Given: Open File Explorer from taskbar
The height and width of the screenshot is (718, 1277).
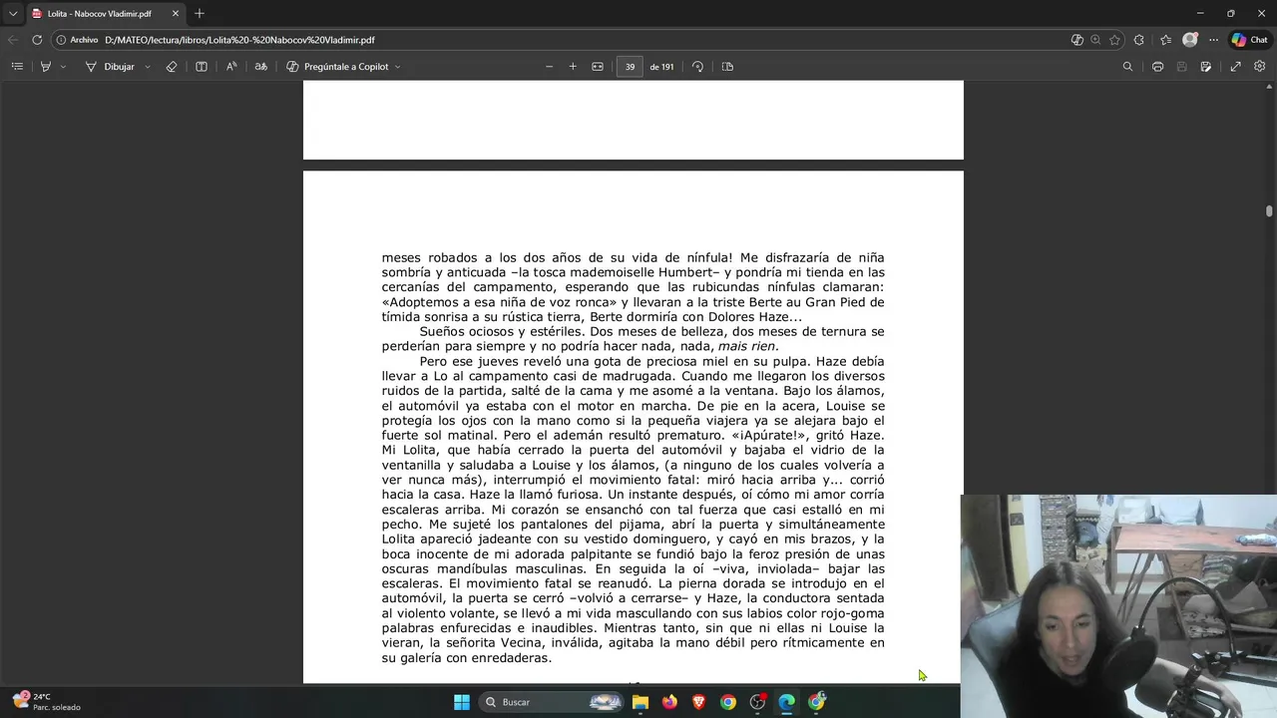Looking at the screenshot, I should (x=640, y=702).
